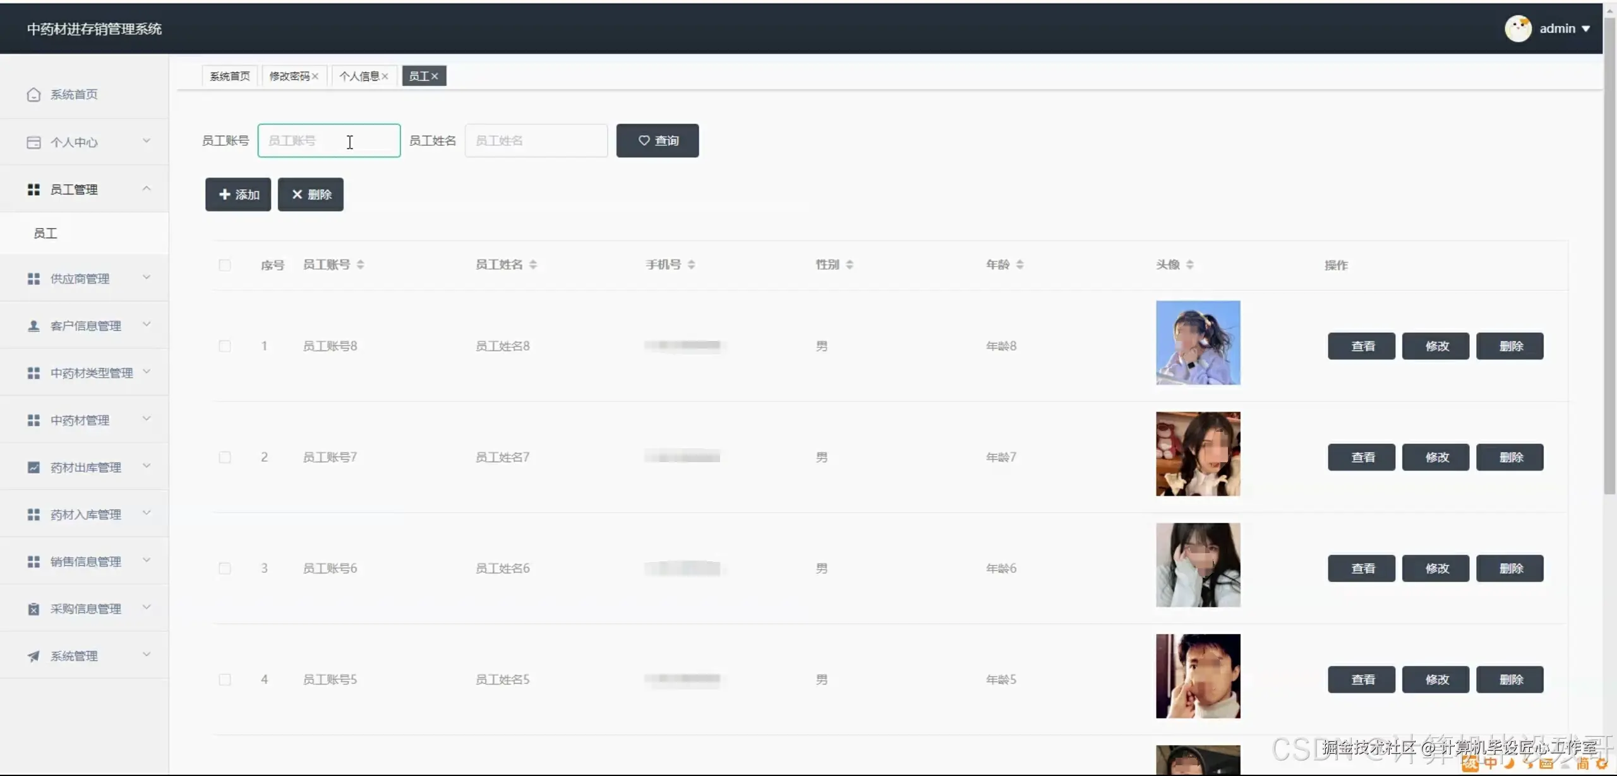Select 员工 submenu item in sidebar
The image size is (1617, 776).
[45, 234]
